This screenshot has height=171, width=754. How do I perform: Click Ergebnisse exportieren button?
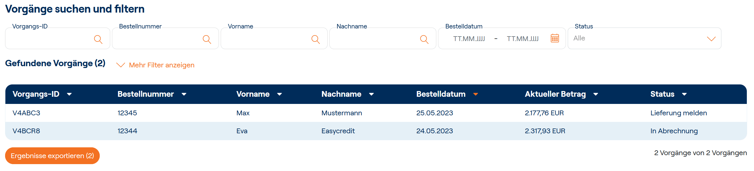pyautogui.click(x=52, y=156)
